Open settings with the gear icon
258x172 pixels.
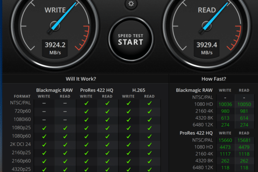coord(131,4)
